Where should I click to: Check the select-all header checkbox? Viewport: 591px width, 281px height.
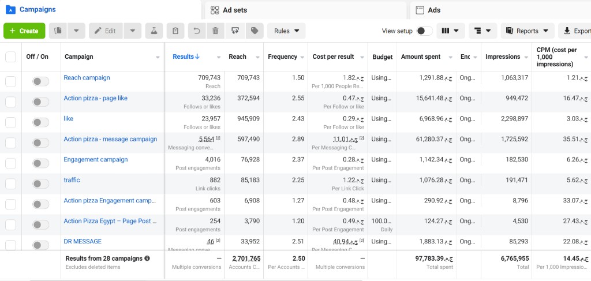10,57
